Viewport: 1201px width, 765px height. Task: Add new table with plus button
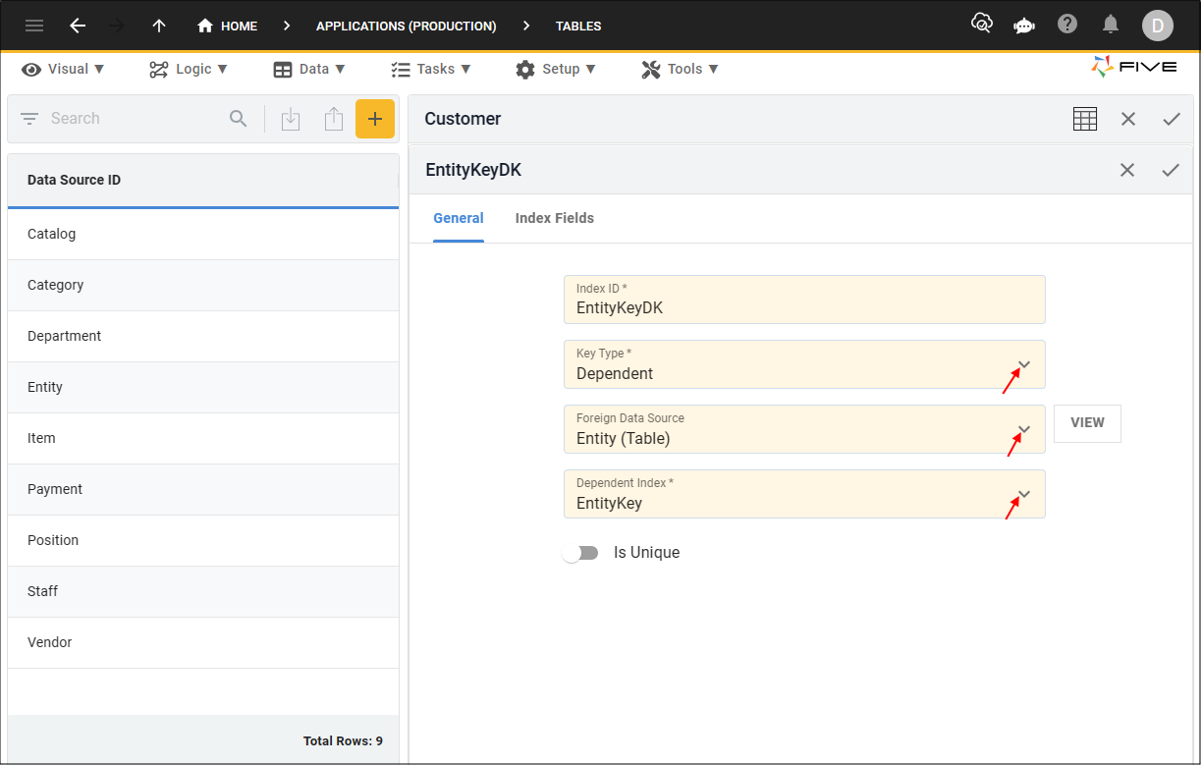point(375,119)
